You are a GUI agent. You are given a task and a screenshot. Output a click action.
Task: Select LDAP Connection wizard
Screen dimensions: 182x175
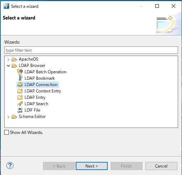pos(41,85)
